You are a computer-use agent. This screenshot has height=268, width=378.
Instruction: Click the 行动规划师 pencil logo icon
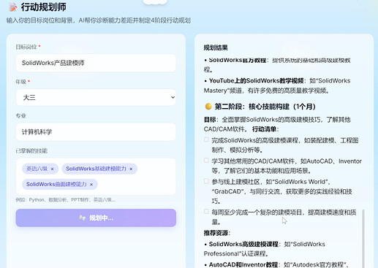pos(13,7)
